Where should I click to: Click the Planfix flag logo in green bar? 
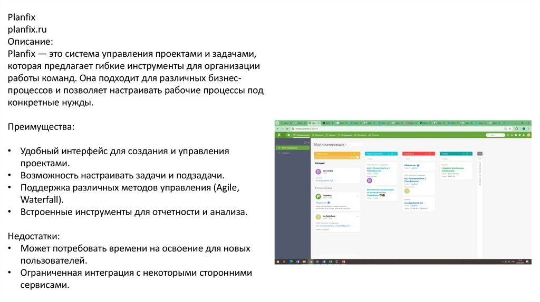[x=279, y=135]
